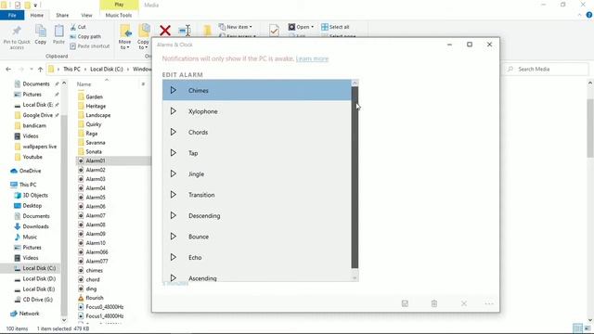
Task: Open the Move to dropdown
Action: point(124,37)
